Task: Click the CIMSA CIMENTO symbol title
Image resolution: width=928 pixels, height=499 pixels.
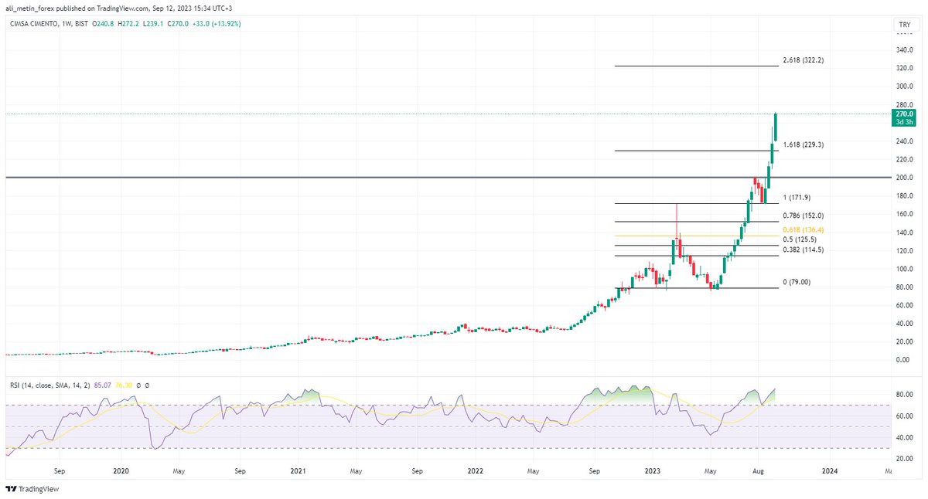Action: 33,25
